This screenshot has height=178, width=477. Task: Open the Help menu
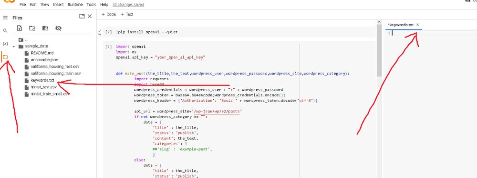(104, 5)
